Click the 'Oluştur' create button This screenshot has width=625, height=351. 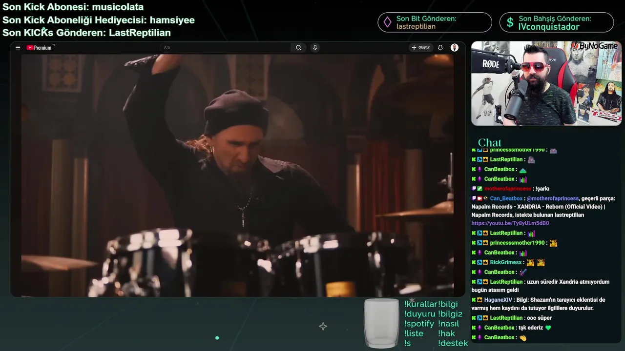(421, 48)
